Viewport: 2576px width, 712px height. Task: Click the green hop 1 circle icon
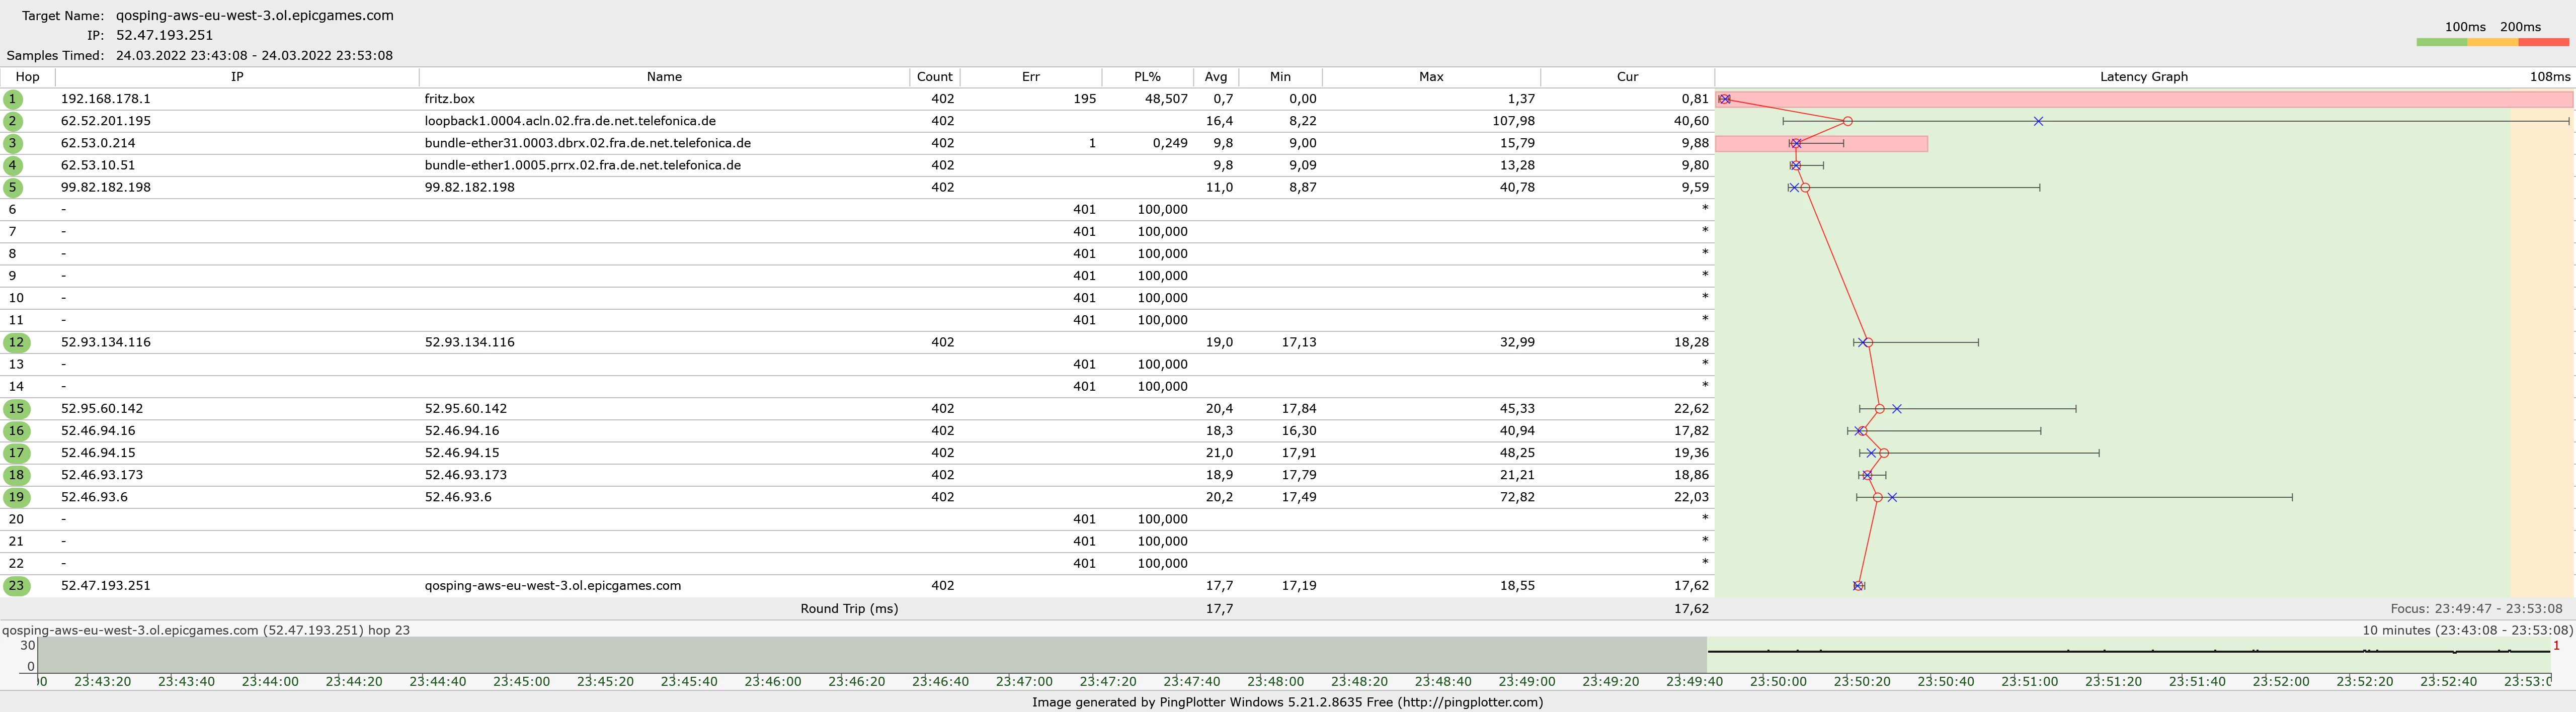point(13,99)
